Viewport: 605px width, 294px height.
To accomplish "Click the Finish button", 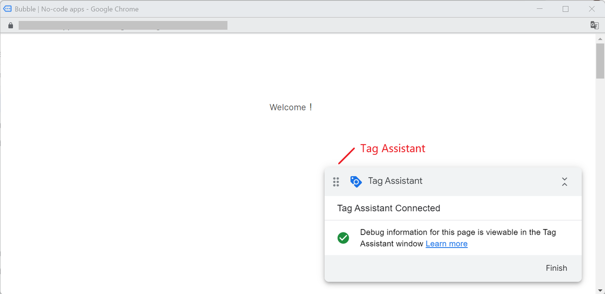I will [x=557, y=268].
